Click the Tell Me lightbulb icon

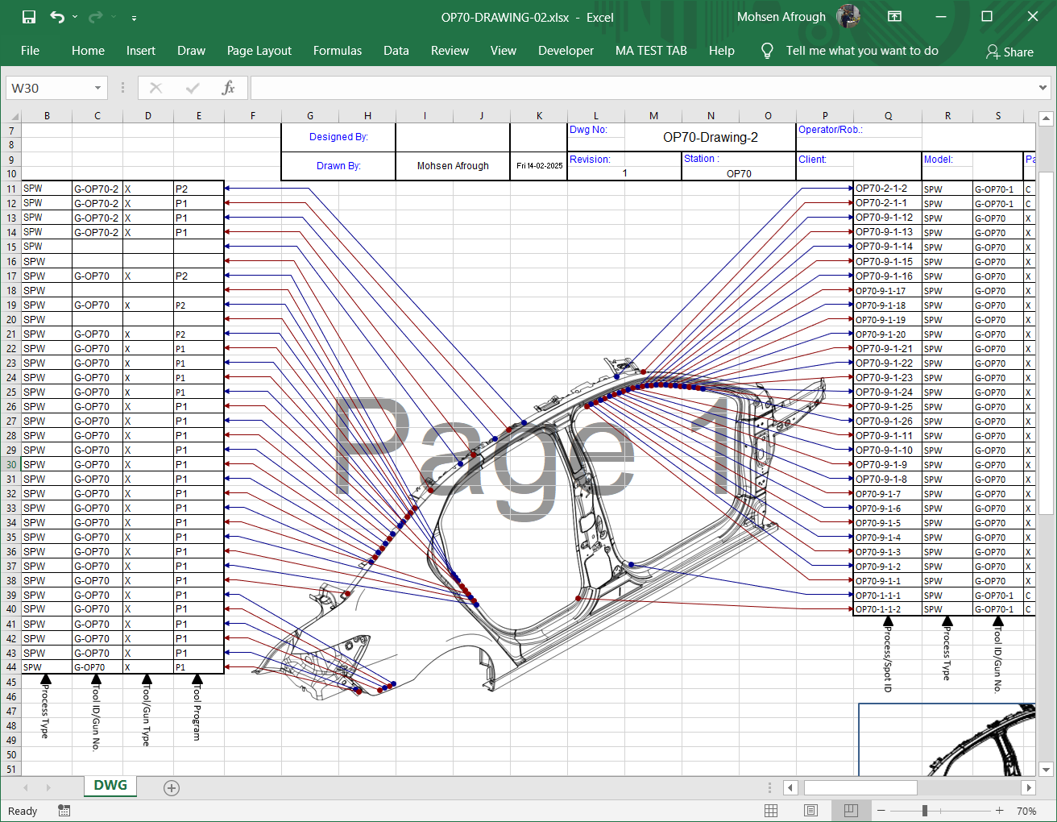(766, 51)
